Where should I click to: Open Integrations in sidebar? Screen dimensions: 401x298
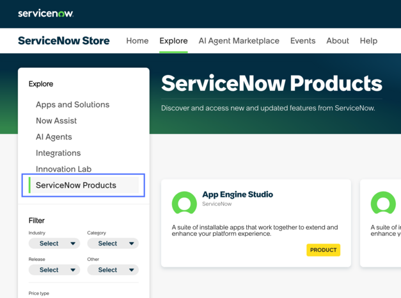pos(58,153)
